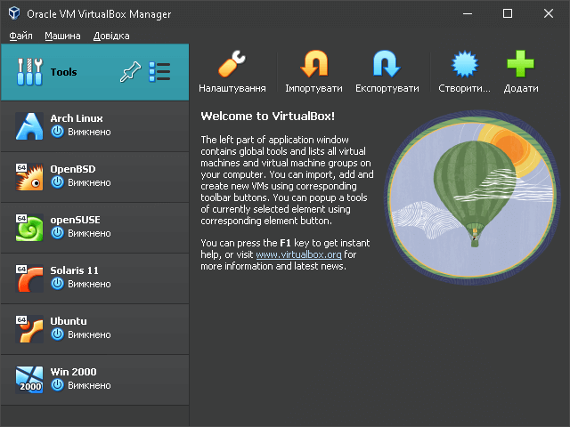Click the Імпортувати import appliance icon

pyautogui.click(x=313, y=64)
